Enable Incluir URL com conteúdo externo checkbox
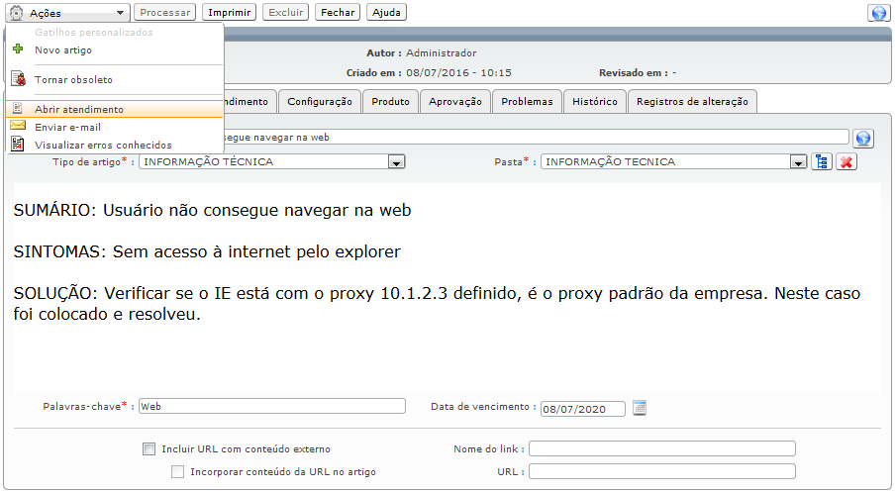This screenshot has width=895, height=493. (149, 448)
